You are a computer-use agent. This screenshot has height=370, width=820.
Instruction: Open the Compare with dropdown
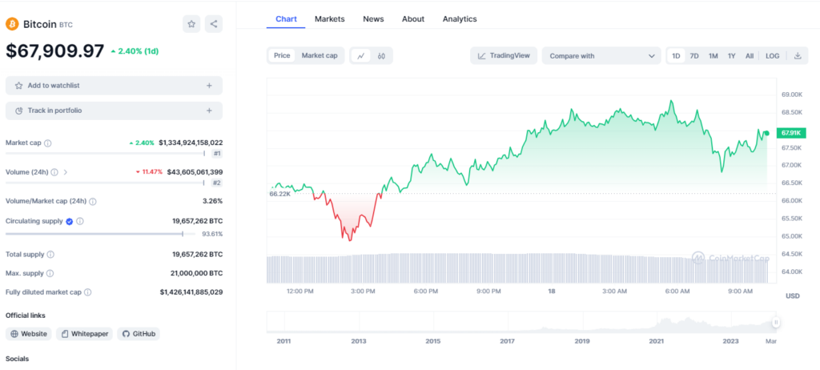[x=601, y=56]
